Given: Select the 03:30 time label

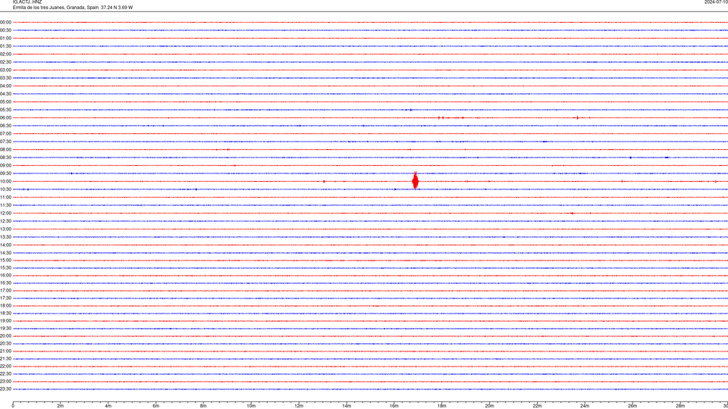Looking at the screenshot, I should click(x=5, y=78).
